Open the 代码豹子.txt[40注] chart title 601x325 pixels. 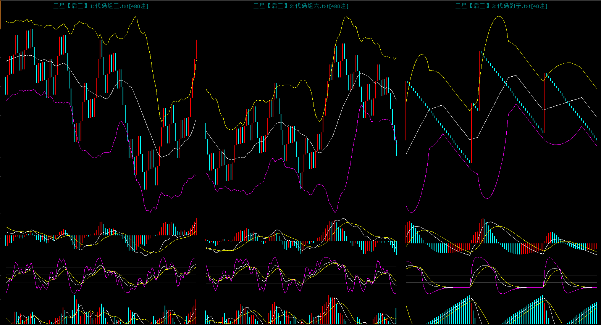coord(501,6)
